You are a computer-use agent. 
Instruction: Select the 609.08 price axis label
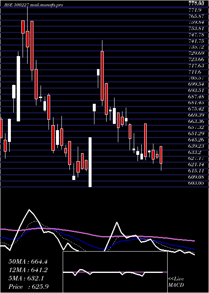196,177
